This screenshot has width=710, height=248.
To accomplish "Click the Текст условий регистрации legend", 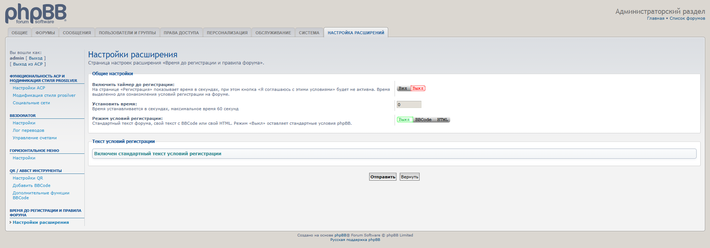I will [123, 142].
